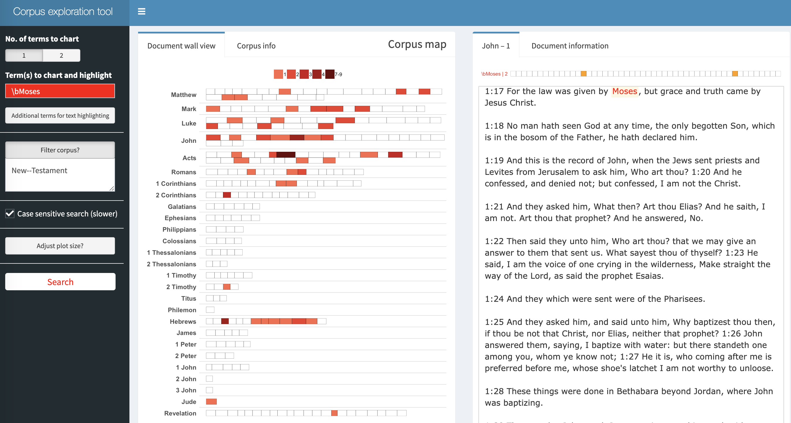The height and width of the screenshot is (423, 791).
Task: Open the Document information tab
Action: (x=570, y=46)
